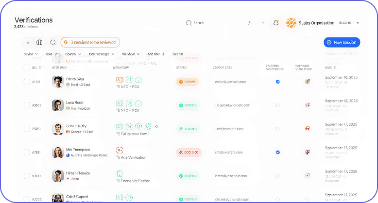Click the magnifier icon beside the columns icon
378x203 pixels.
53,42
